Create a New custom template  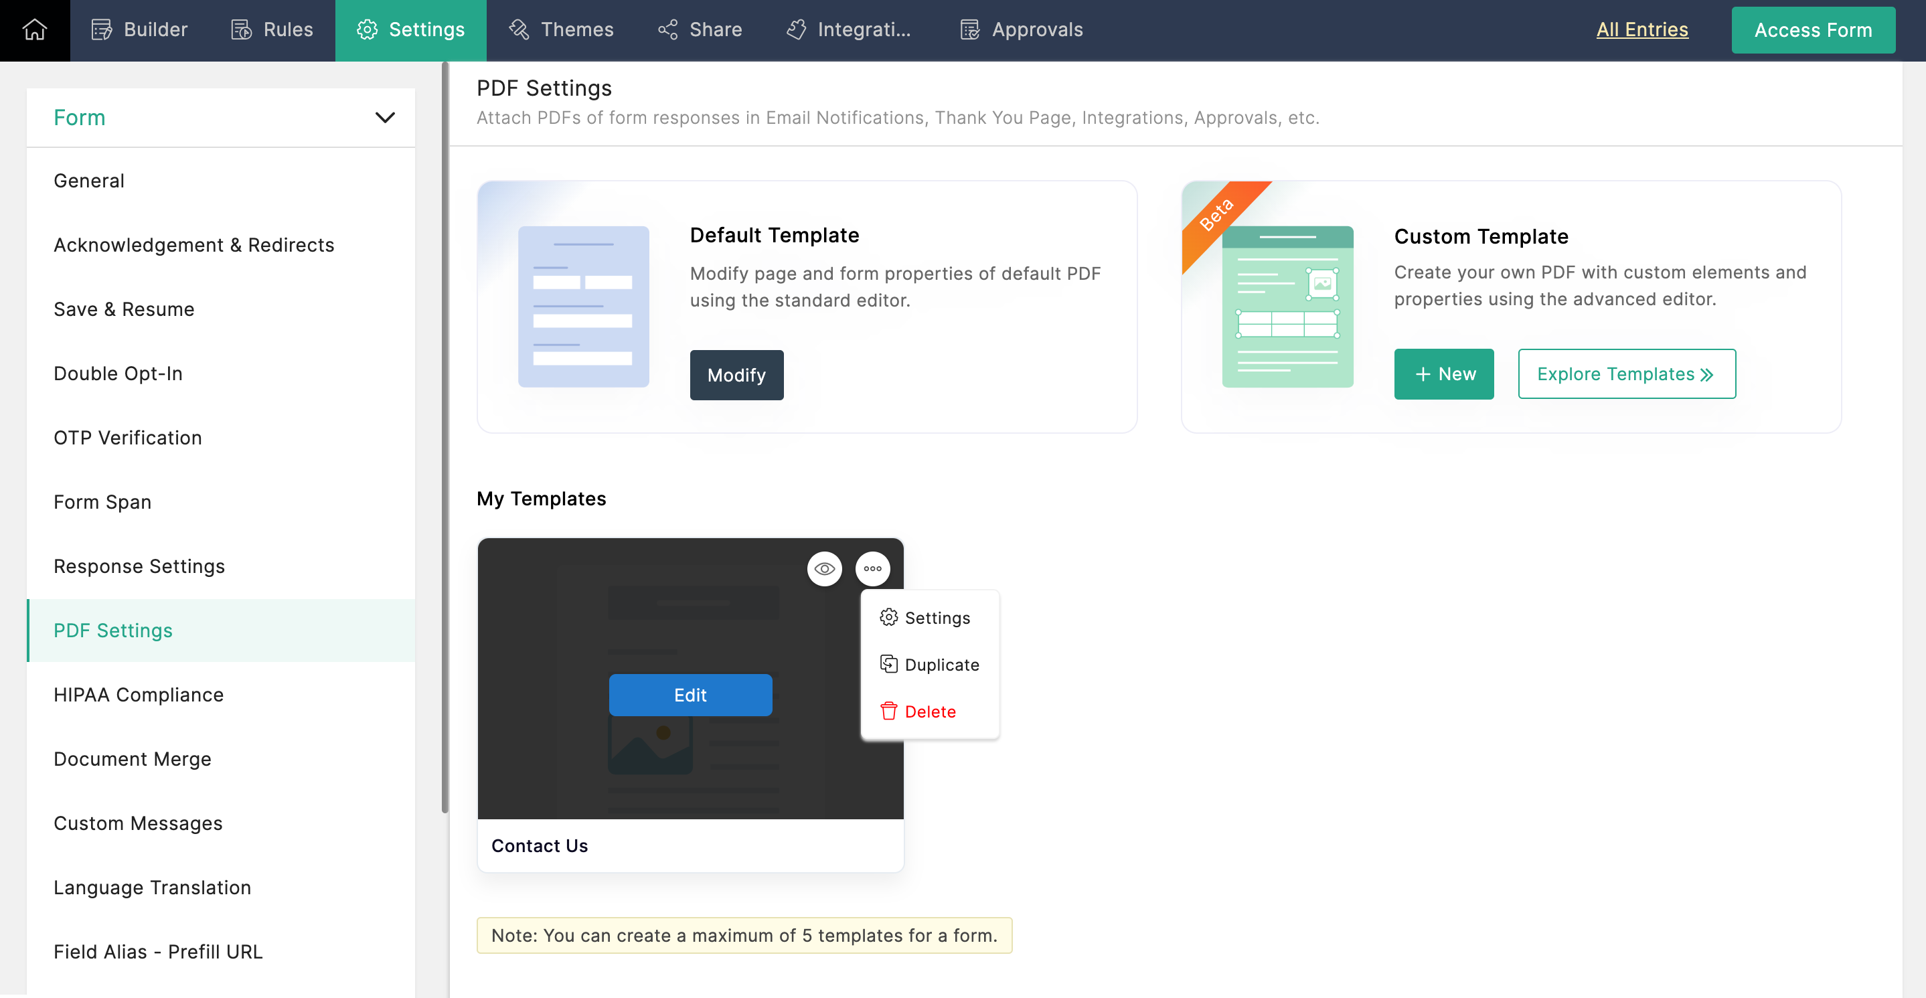[1443, 373]
